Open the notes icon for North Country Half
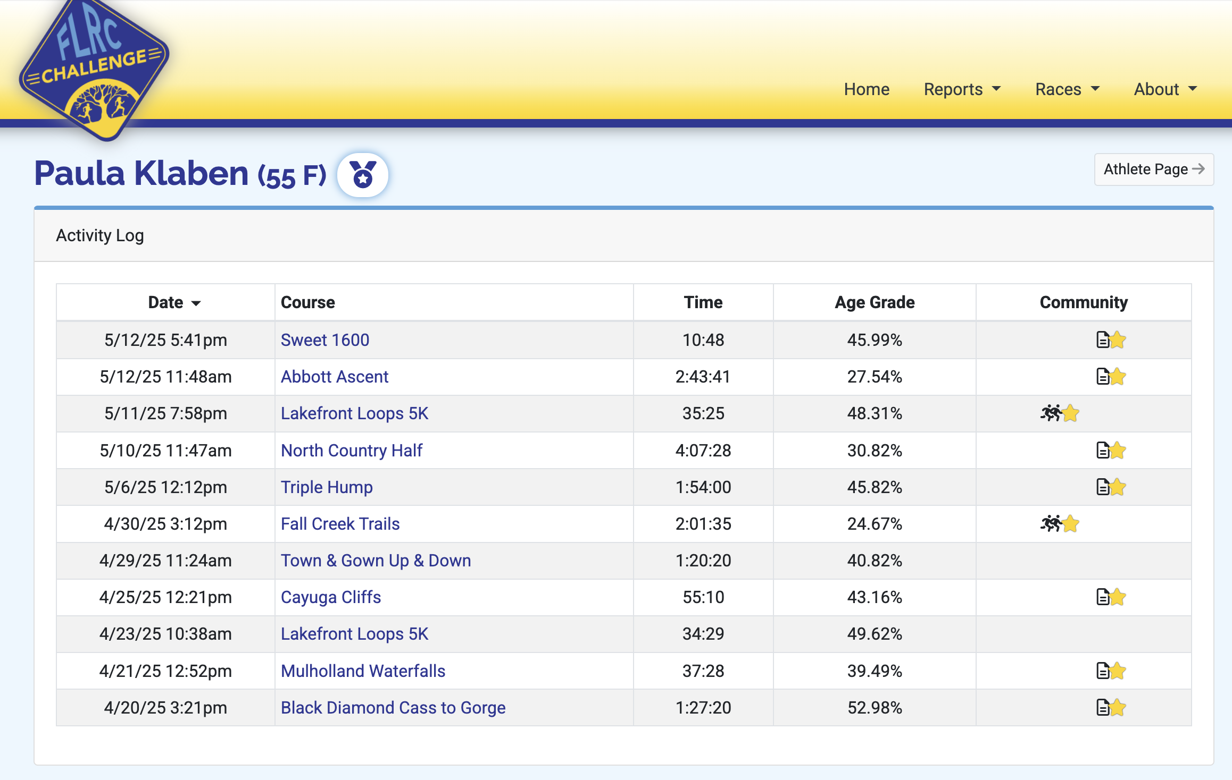This screenshot has height=780, width=1232. click(1103, 450)
